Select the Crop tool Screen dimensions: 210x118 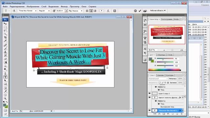pos(5,37)
